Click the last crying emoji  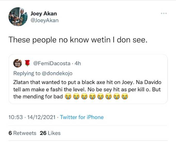click(x=125, y=97)
